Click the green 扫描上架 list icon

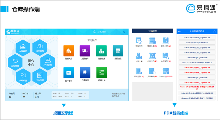[101, 72]
